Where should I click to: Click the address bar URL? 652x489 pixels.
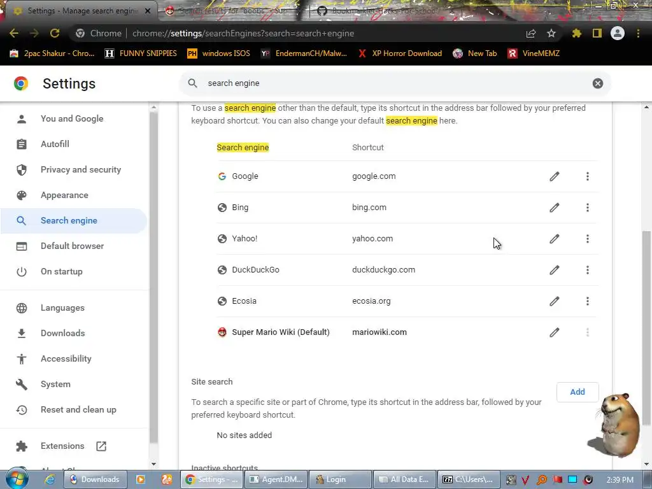243,33
